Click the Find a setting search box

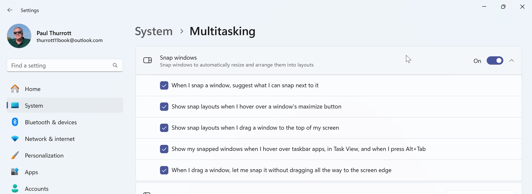[x=60, y=65]
